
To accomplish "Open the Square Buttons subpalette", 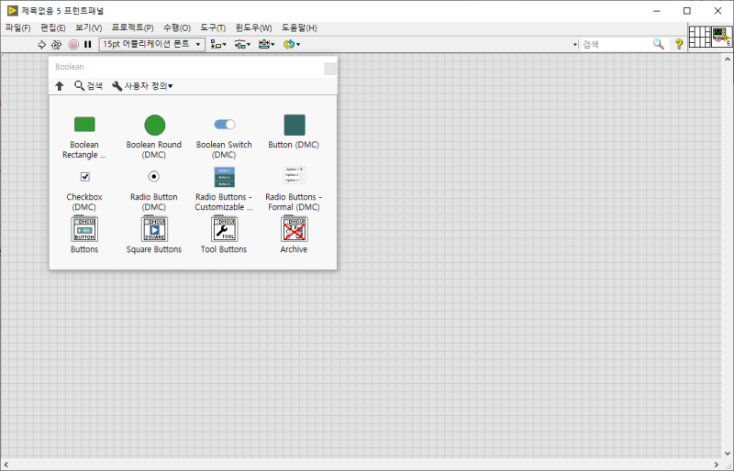I will click(154, 235).
